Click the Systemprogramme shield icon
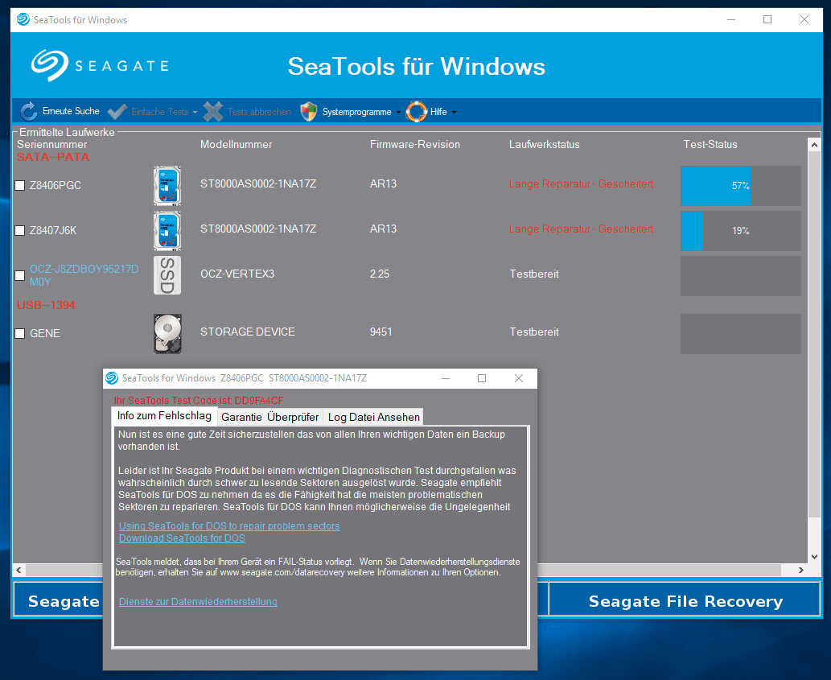Image resolution: width=831 pixels, height=680 pixels. [x=308, y=111]
